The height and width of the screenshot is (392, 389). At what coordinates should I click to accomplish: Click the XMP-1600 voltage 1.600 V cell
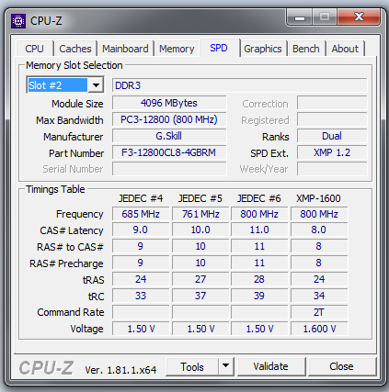tap(319, 329)
